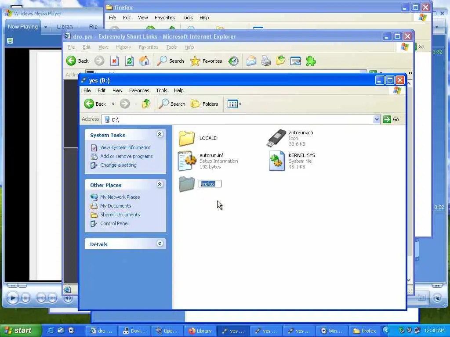Open the Library tab in Media Player
Screen dimensions: 450x337
click(x=65, y=27)
